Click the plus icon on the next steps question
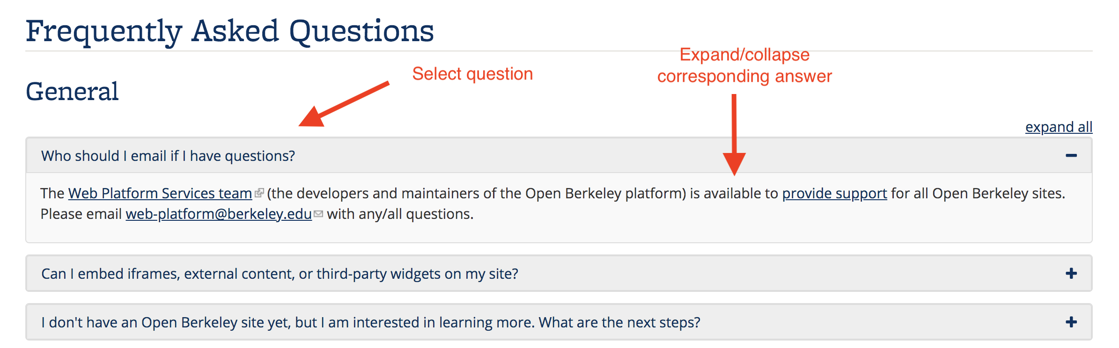 point(1071,322)
